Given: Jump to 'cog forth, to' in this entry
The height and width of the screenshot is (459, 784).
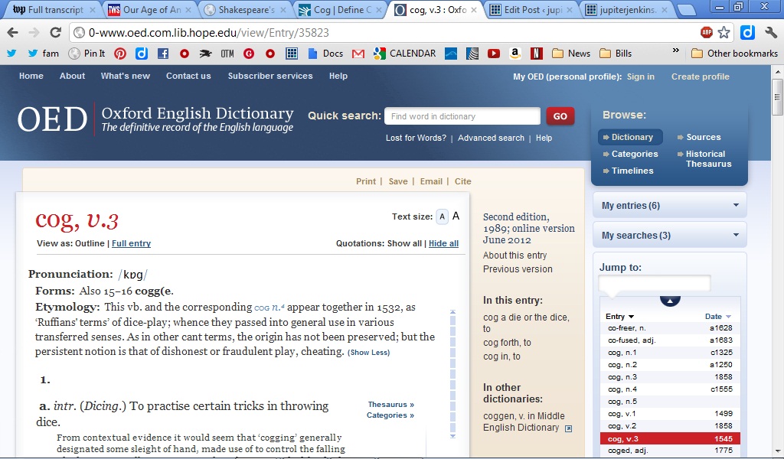Looking at the screenshot, I should [507, 343].
